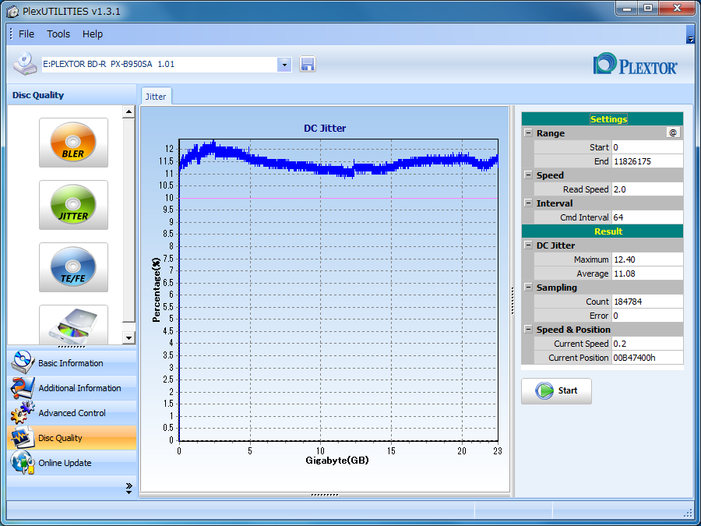Select the drive scanner icon below TE/FE
The image size is (701, 526).
coord(73,325)
